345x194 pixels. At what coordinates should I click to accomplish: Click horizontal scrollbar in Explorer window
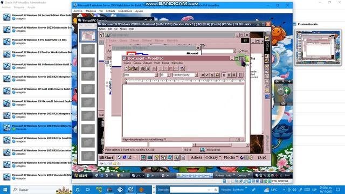tap(220, 145)
